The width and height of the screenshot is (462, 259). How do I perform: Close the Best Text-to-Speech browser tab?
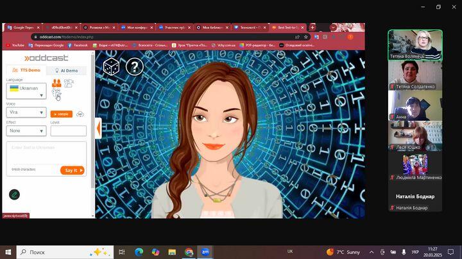[x=302, y=27]
